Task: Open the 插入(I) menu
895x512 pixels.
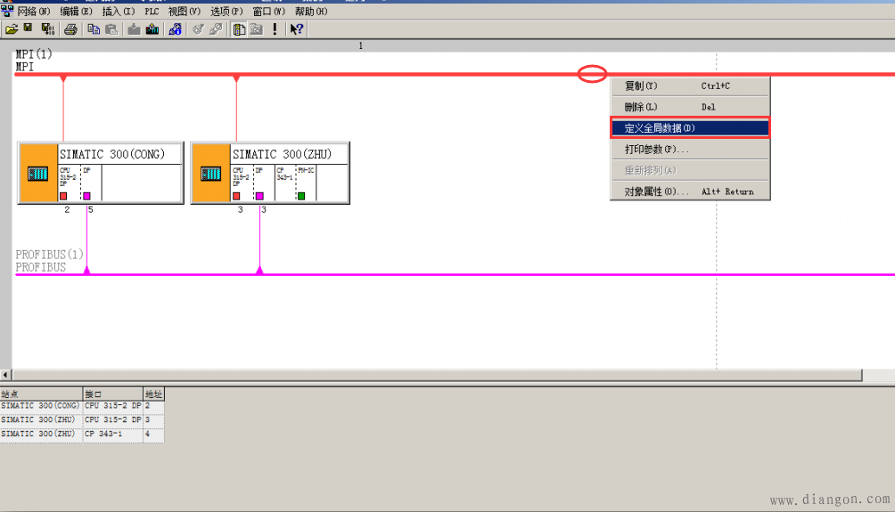Action: pos(119,12)
